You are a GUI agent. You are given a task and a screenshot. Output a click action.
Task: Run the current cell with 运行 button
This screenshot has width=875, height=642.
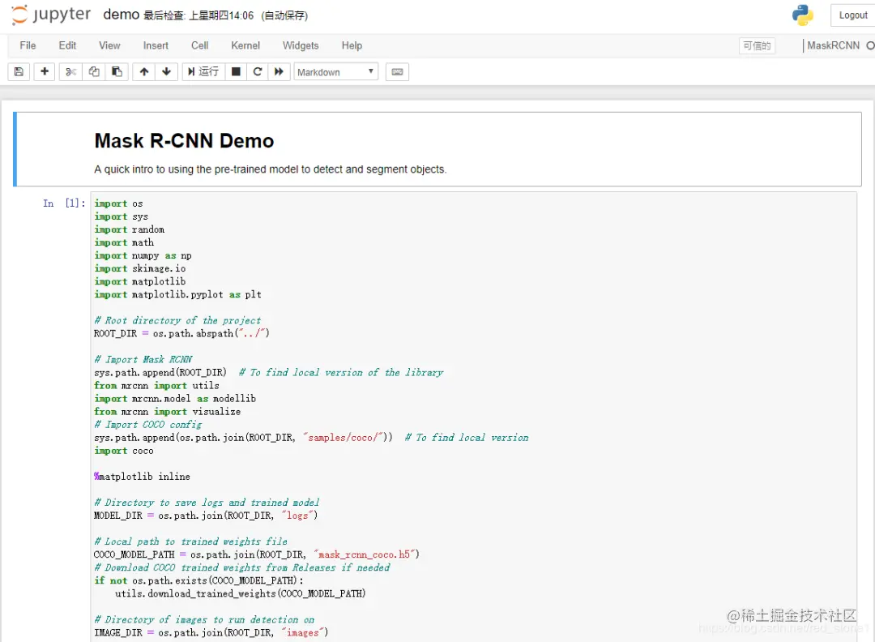203,71
